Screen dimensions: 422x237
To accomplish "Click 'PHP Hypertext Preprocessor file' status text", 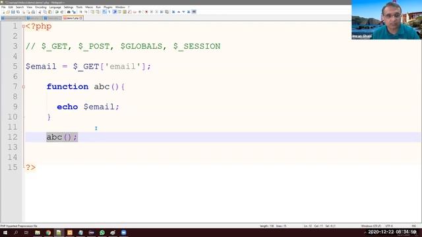I will point(19,226).
